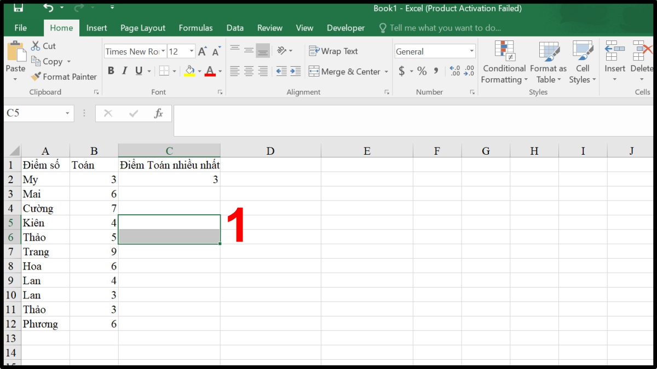Apply Comma Style icon
657x369 pixels.
coord(436,71)
